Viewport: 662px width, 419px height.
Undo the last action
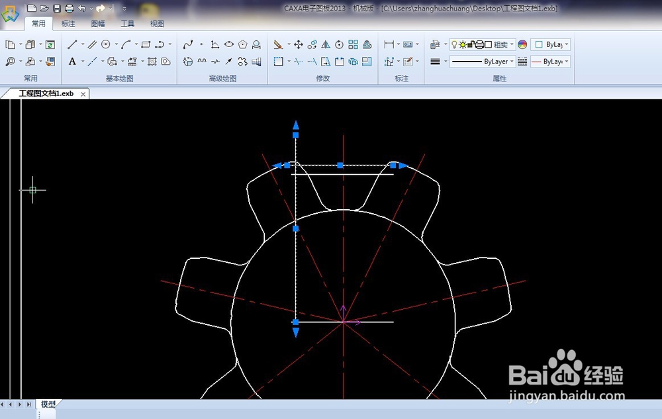pos(82,8)
